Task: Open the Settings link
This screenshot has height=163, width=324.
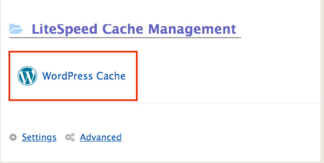Action: (39, 138)
